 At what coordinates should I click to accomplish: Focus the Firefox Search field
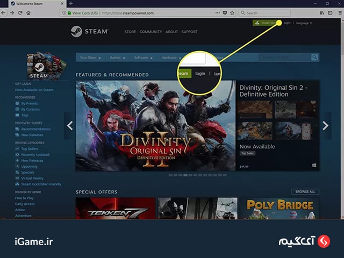point(264,13)
